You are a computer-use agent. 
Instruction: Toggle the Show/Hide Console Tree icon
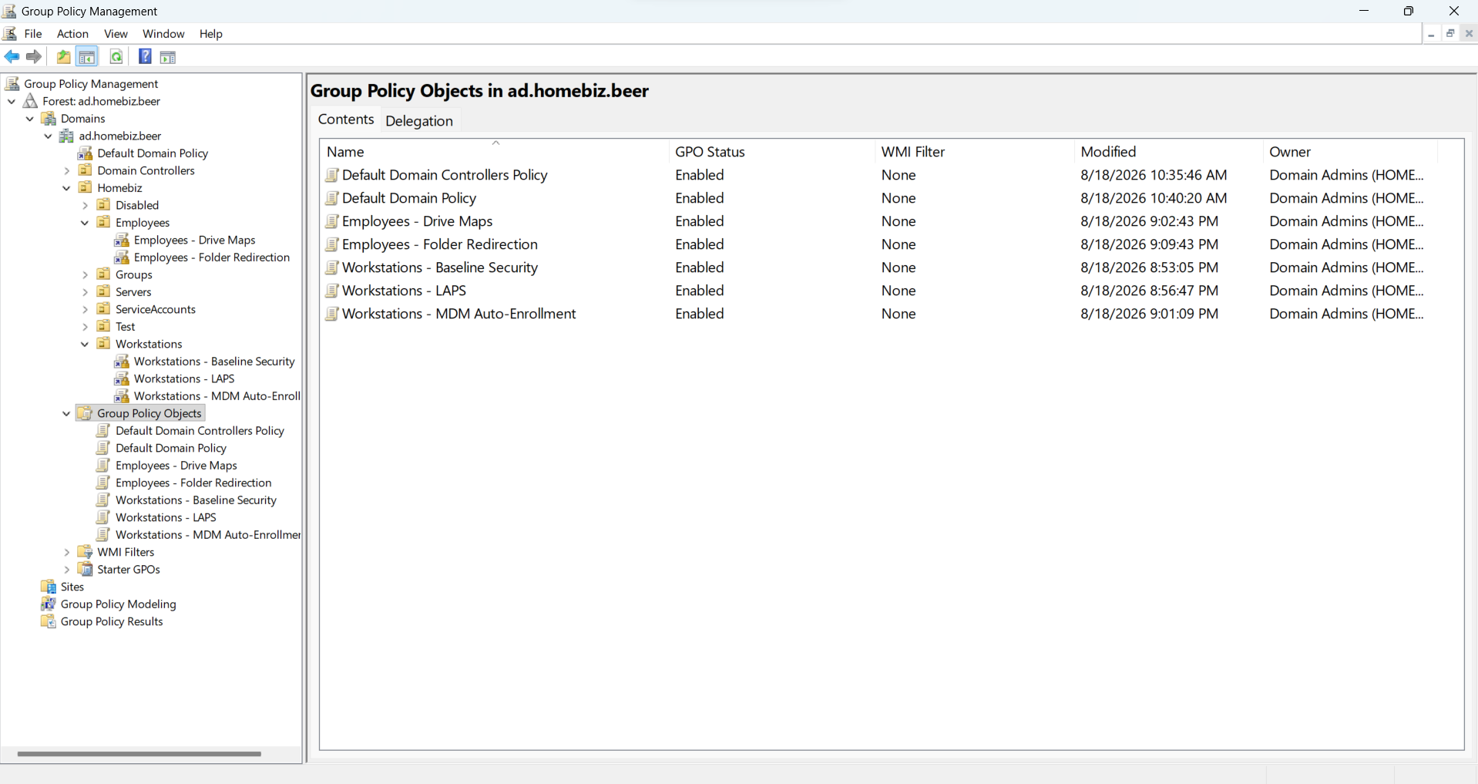pyautogui.click(x=87, y=56)
